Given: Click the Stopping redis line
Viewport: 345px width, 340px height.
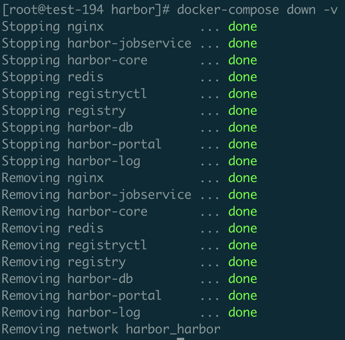Looking at the screenshot, I should tap(129, 77).
